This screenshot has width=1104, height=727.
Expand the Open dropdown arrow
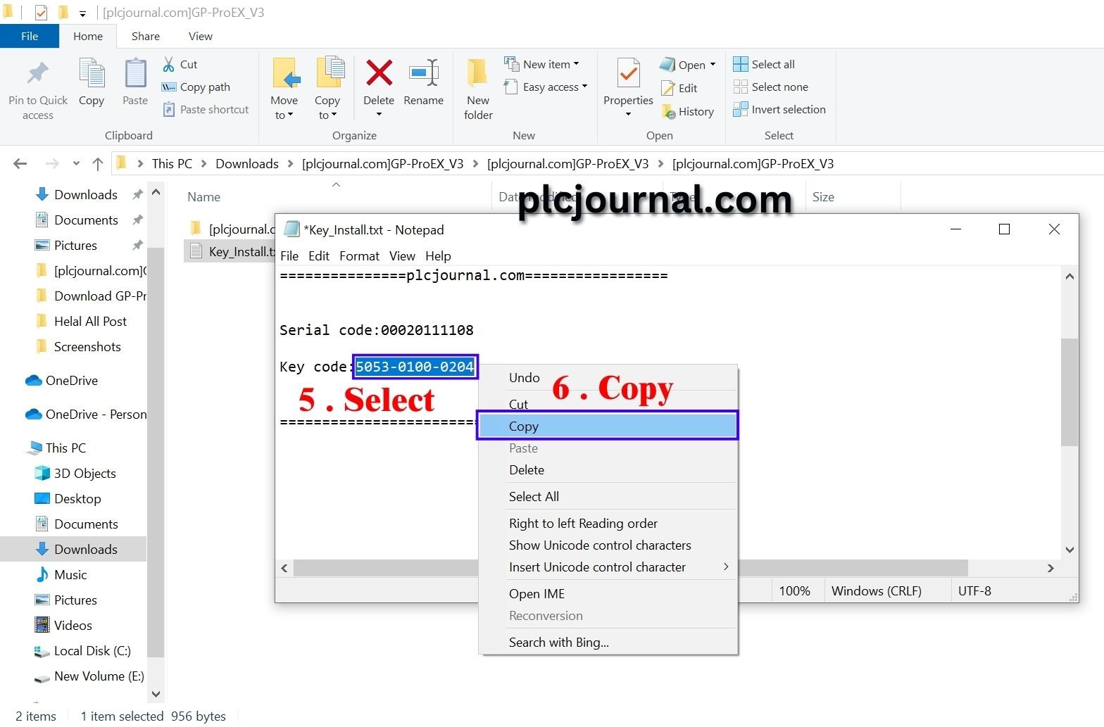tap(713, 64)
